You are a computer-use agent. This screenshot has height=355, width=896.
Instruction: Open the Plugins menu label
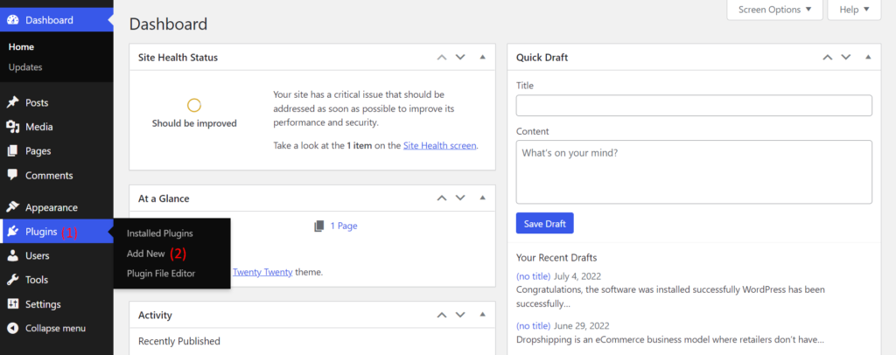coord(41,232)
